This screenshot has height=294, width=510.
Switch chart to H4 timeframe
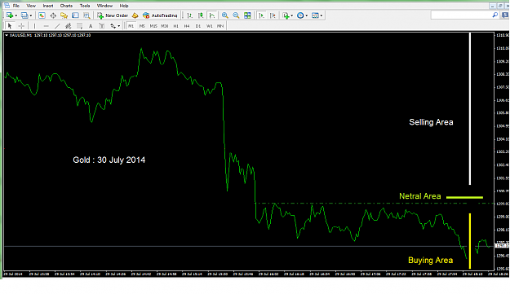pos(187,26)
